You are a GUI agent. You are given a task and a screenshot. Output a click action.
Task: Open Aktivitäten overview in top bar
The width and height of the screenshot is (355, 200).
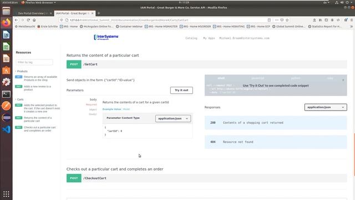(10, 2)
